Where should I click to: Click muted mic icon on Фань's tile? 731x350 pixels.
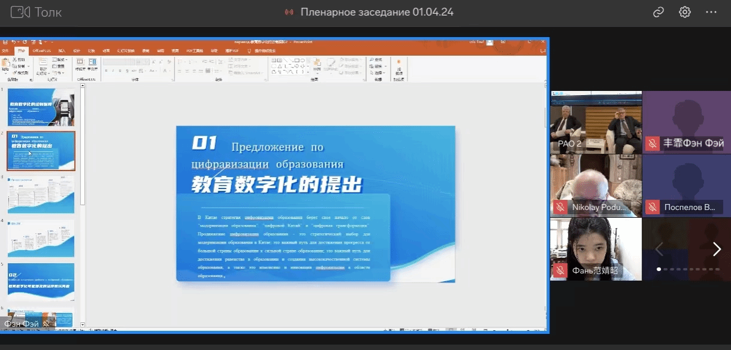tap(560, 271)
